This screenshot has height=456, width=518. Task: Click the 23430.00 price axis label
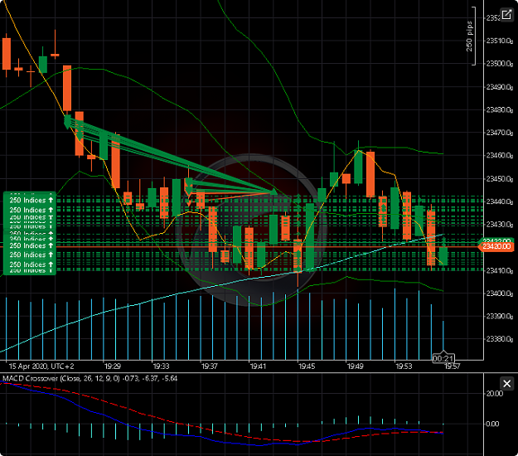coord(500,225)
